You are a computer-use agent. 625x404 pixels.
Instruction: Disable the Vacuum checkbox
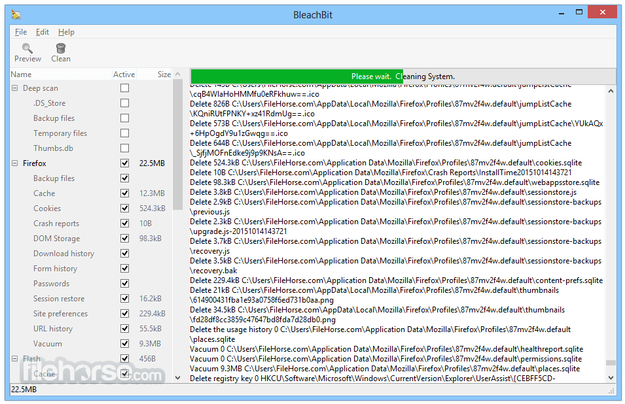coord(125,343)
